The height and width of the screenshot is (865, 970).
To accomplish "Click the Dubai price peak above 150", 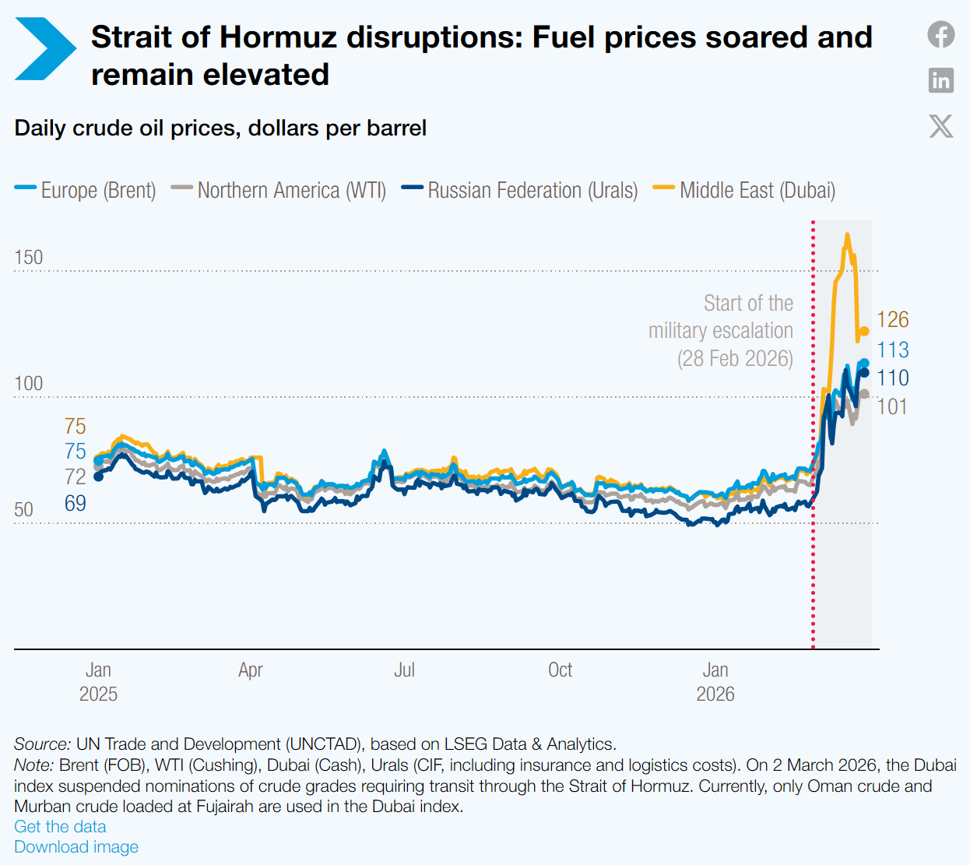I will (x=847, y=236).
